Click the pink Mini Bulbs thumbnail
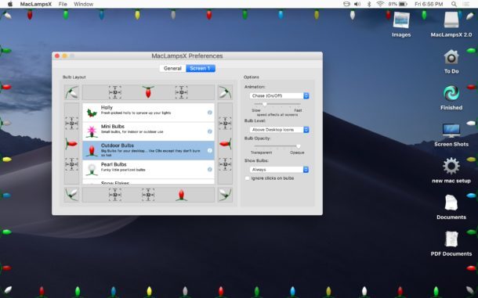The image size is (478, 298). pos(92,131)
